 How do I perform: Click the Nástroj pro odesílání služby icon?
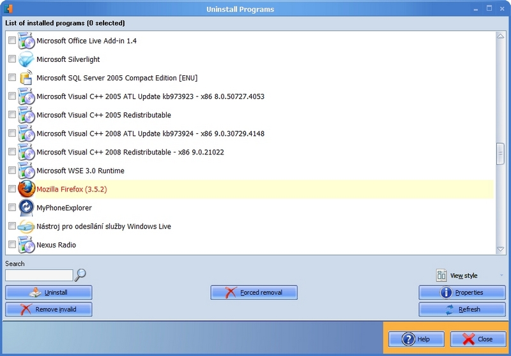26,226
